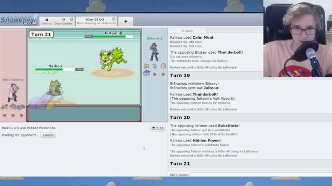Click the Pokémon Showdown logo
This screenshot has height=186, width=332.
coord(19,20)
